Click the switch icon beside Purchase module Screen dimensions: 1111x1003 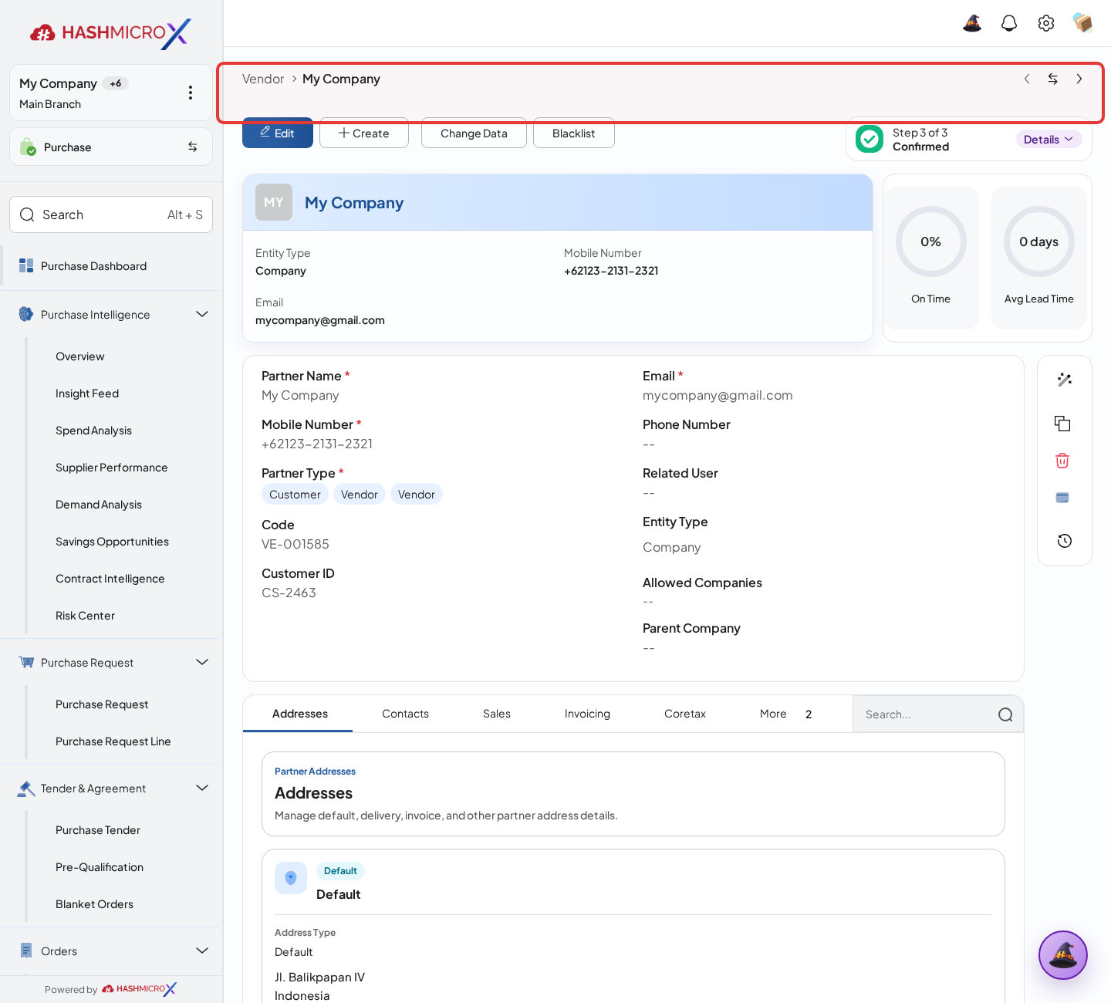pyautogui.click(x=193, y=147)
